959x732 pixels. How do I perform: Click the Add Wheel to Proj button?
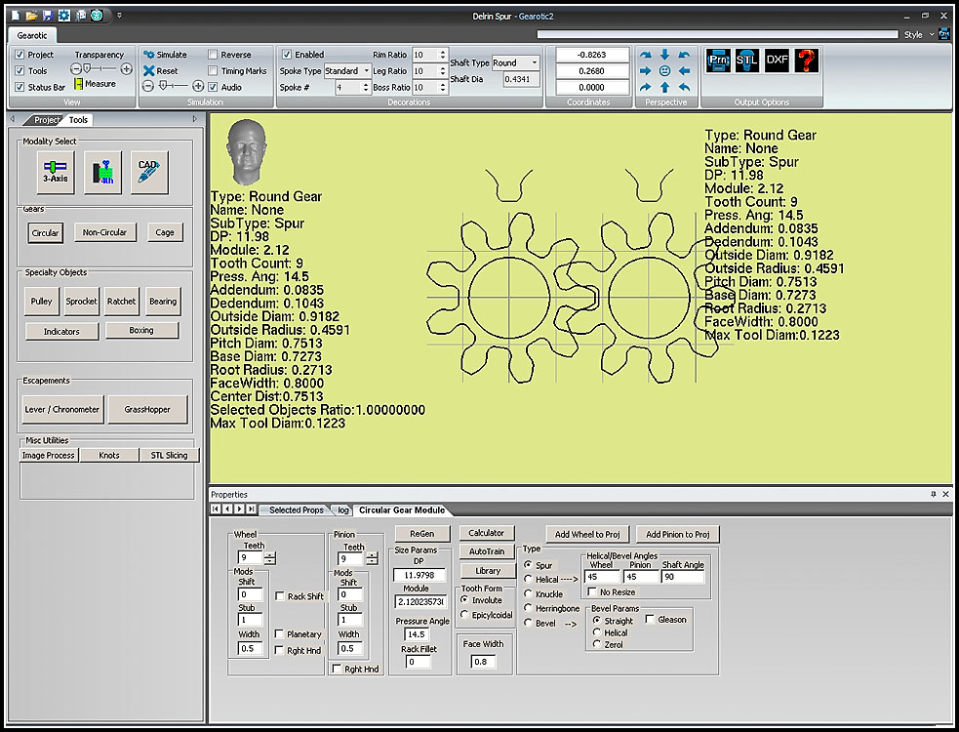[588, 534]
